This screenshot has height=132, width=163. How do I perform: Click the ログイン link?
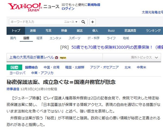pyautogui.click(x=68, y=9)
